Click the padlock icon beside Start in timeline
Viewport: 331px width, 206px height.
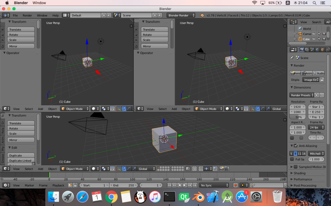[x=75, y=185]
